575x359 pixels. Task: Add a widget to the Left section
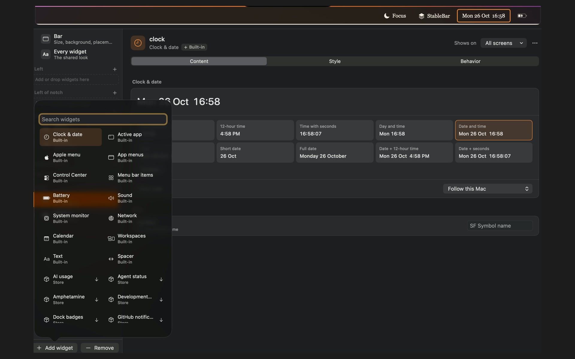pyautogui.click(x=115, y=69)
